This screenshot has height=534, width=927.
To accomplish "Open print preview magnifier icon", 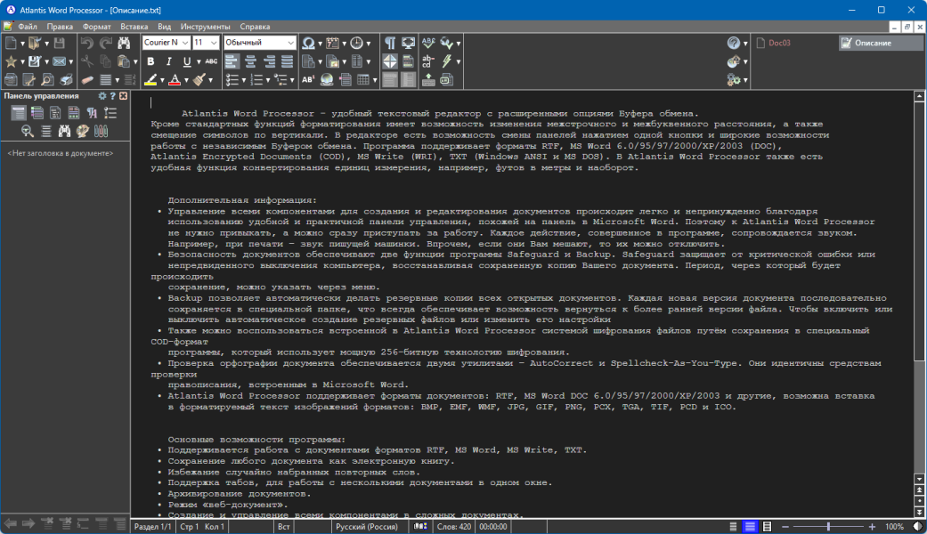I will (x=47, y=80).
